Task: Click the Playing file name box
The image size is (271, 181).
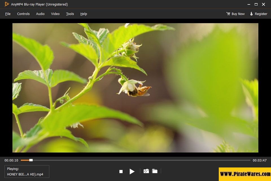Action: click(x=27, y=171)
